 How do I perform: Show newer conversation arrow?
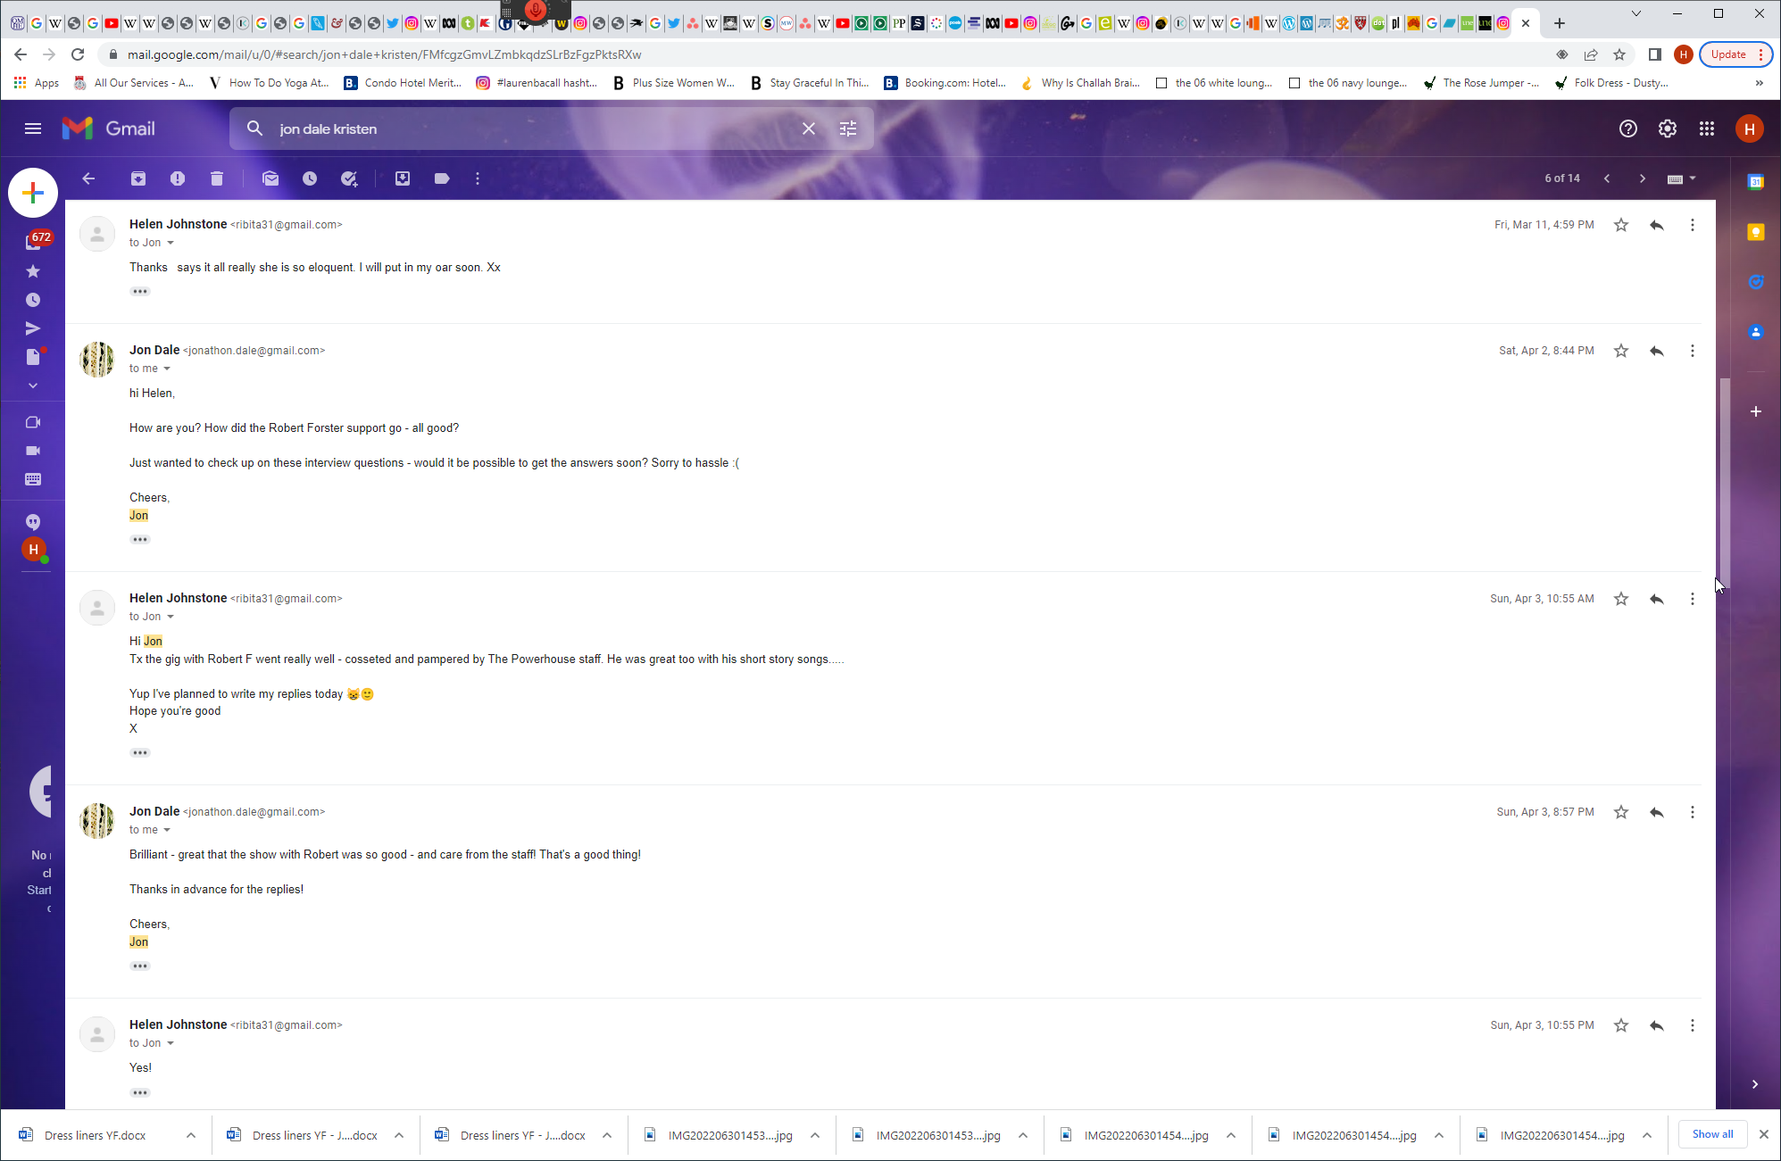(x=1607, y=178)
